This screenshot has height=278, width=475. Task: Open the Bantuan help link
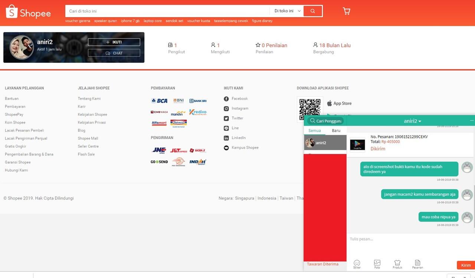12,99
